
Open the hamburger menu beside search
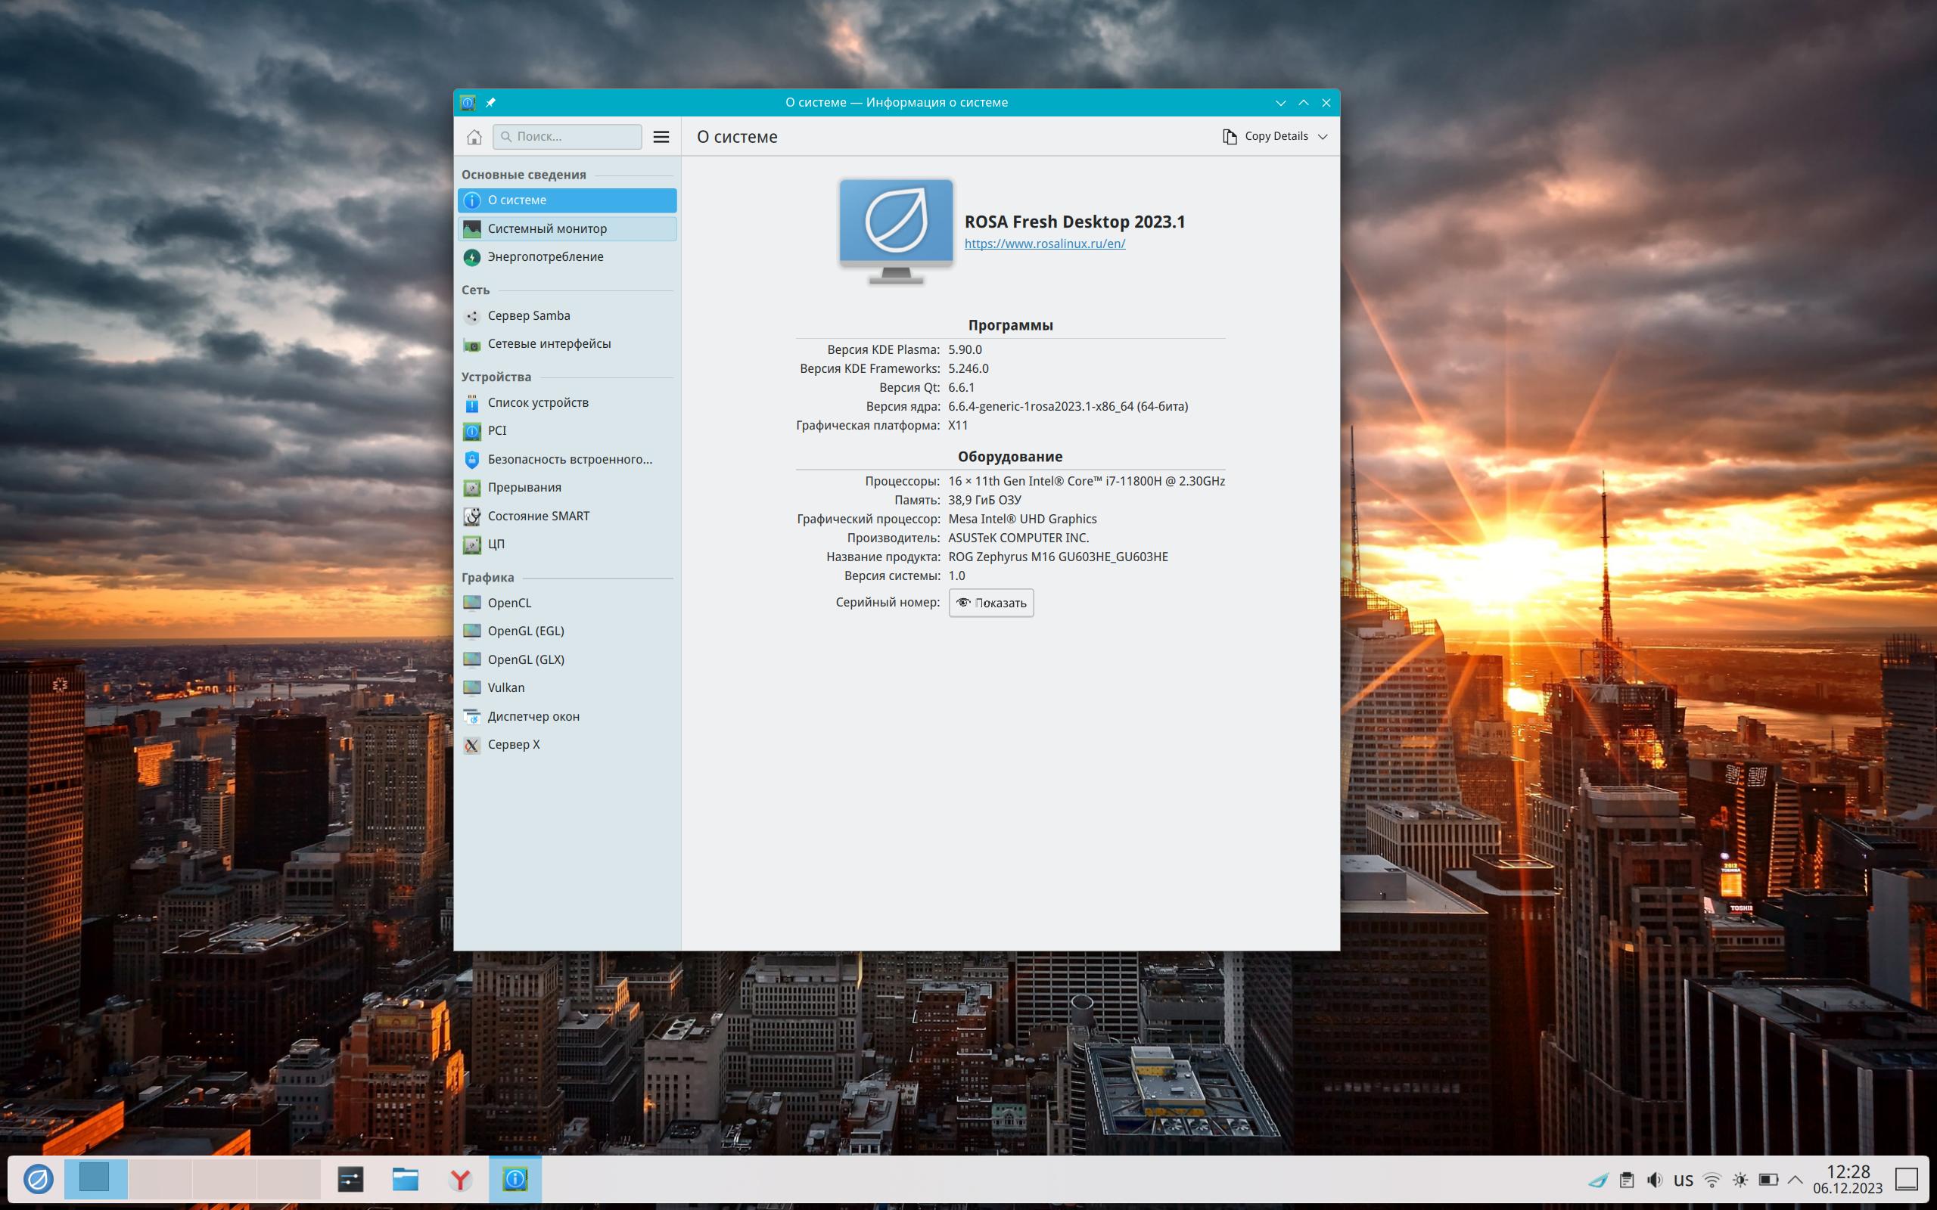click(x=661, y=137)
